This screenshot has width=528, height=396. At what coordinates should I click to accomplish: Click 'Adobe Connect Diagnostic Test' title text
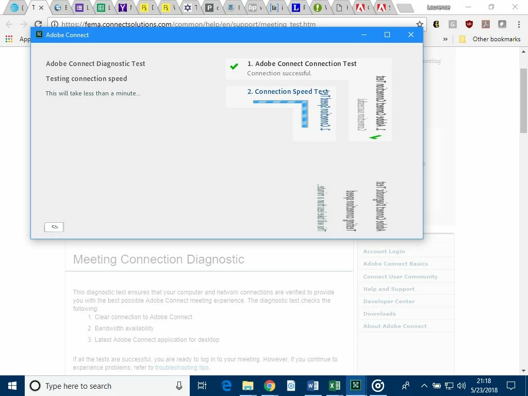point(95,63)
